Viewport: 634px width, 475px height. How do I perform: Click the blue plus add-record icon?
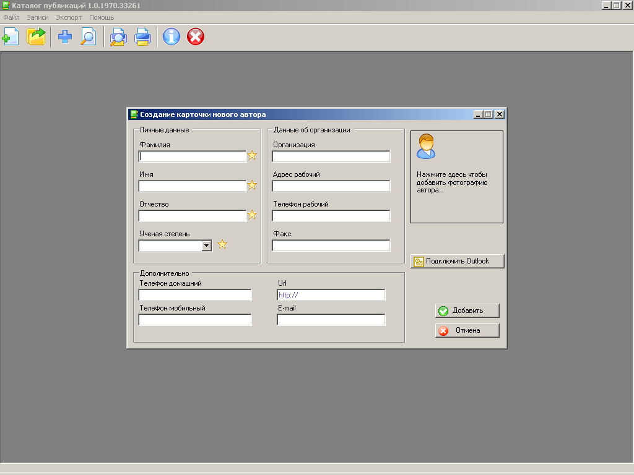pyautogui.click(x=64, y=37)
